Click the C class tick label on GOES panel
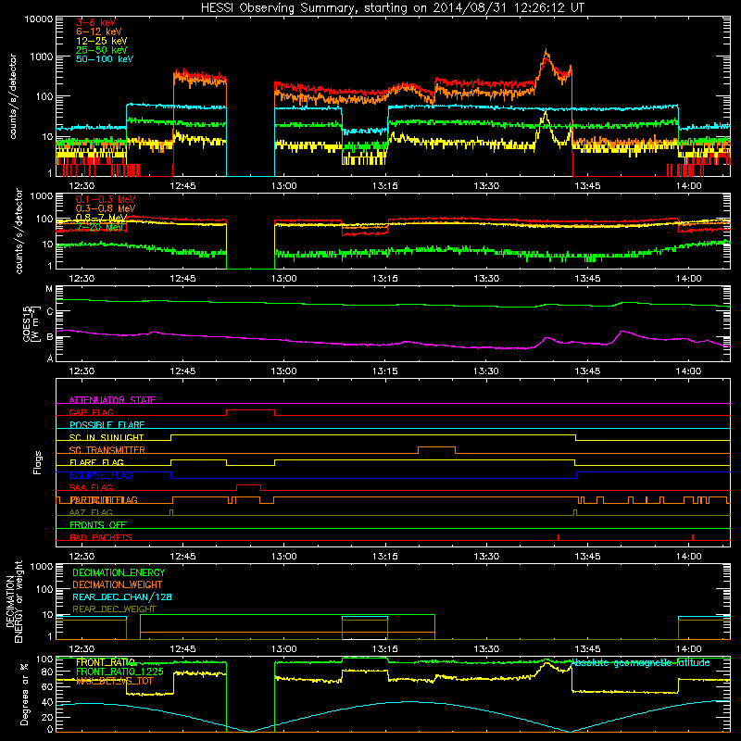 50,311
